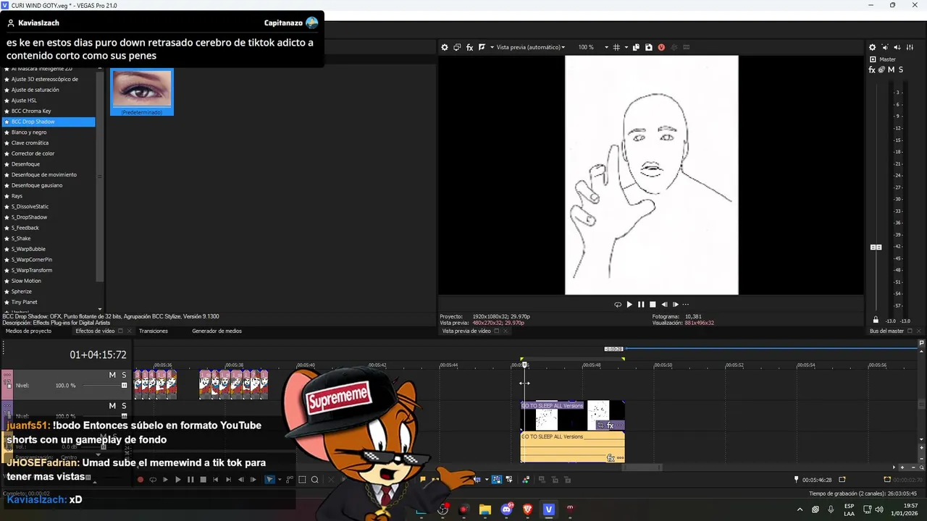Expand the edit tool dropdown arrow

(x=280, y=480)
